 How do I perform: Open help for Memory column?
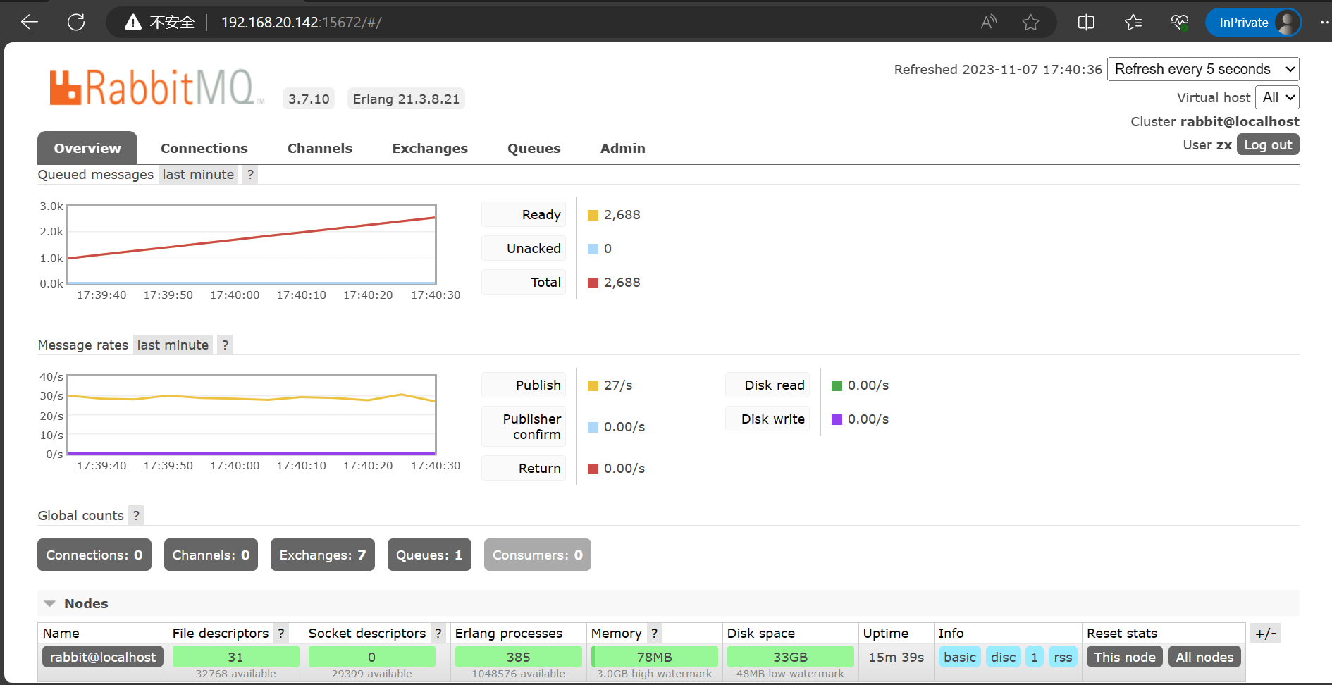tap(654, 633)
